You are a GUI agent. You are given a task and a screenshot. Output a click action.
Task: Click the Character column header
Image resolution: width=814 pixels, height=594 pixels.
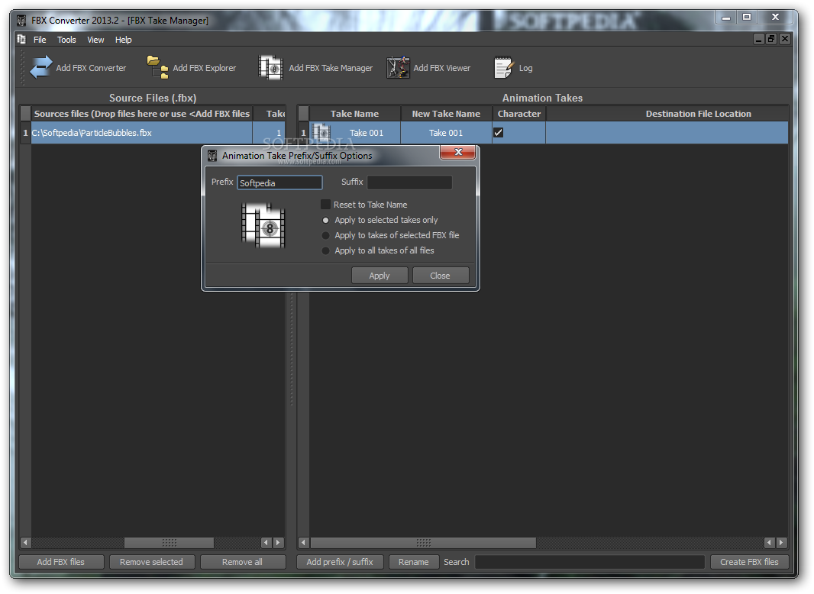[519, 114]
